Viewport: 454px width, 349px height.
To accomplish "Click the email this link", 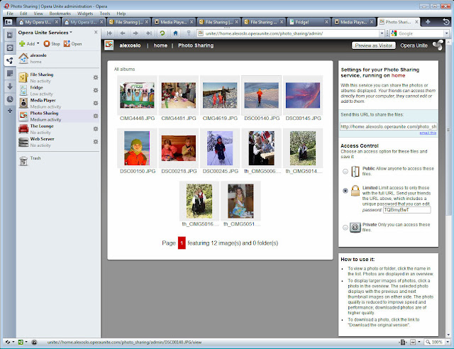I will pyautogui.click(x=428, y=133).
